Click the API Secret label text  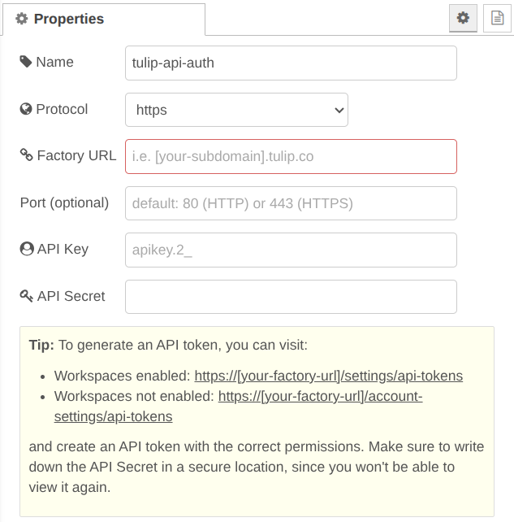click(x=71, y=296)
